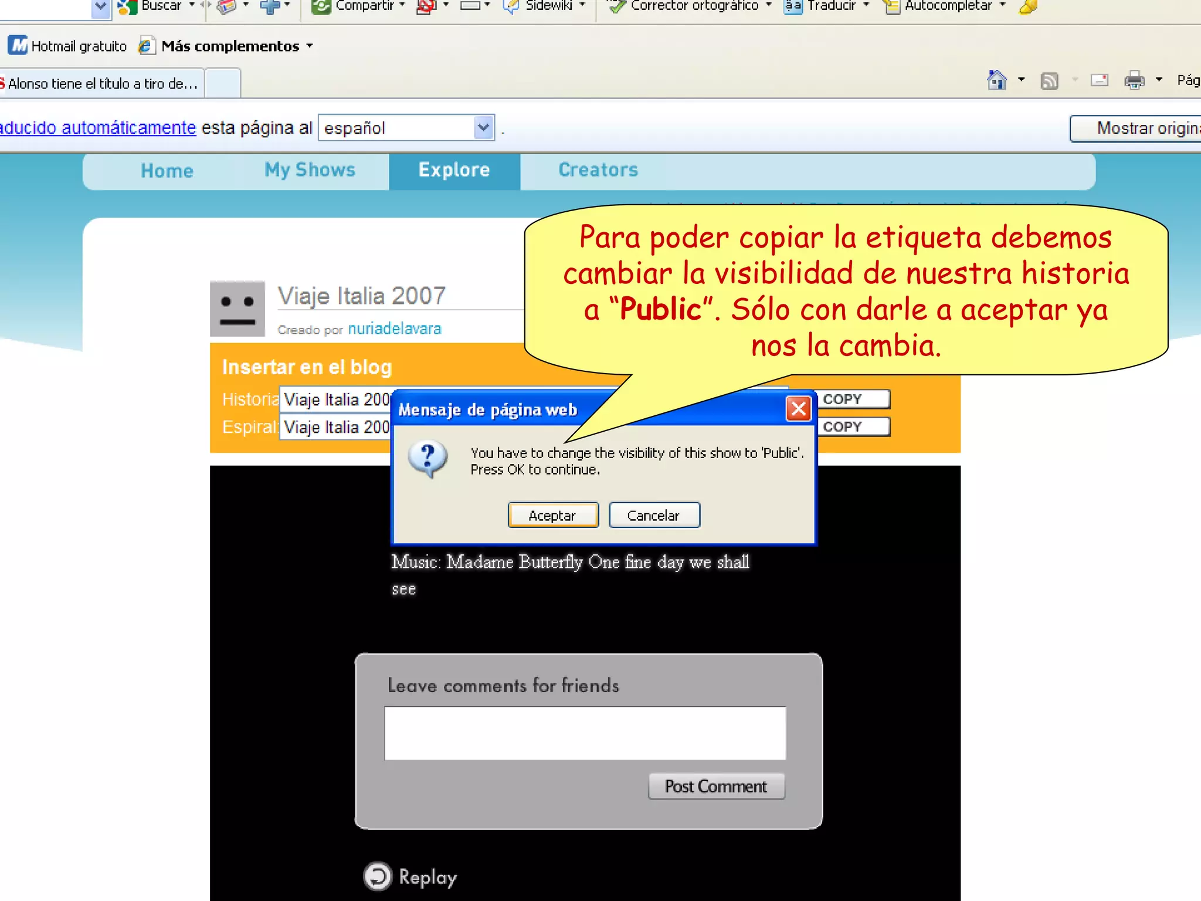Click the Viaje Italia 2007 title

coord(362,296)
